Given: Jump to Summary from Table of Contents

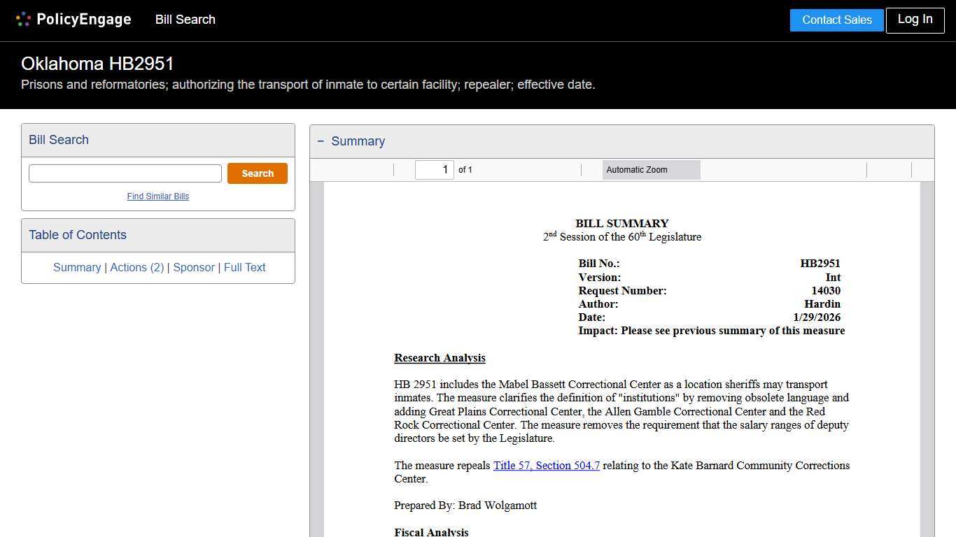Looking at the screenshot, I should [x=77, y=267].
